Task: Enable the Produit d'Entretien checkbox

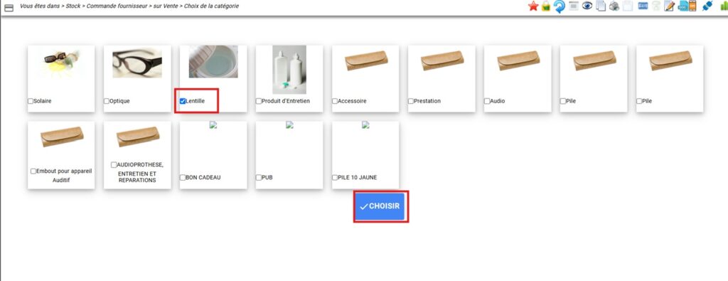Action: pos(259,101)
